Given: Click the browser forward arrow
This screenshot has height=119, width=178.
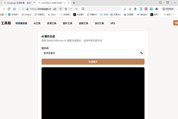Looking at the screenshot, I should (x=4, y=9).
